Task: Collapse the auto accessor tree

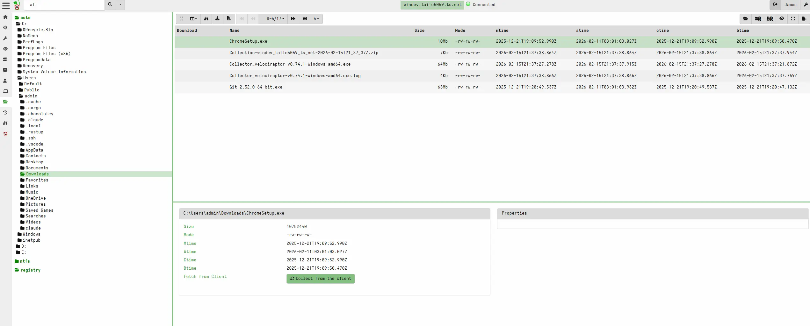Action: pos(23,18)
